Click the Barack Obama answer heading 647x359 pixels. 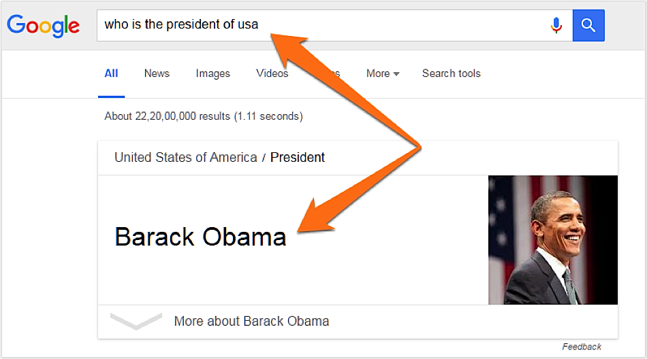click(x=200, y=237)
